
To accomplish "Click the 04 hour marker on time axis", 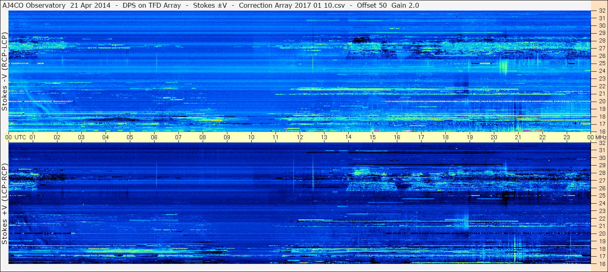I will pyautogui.click(x=106, y=137).
